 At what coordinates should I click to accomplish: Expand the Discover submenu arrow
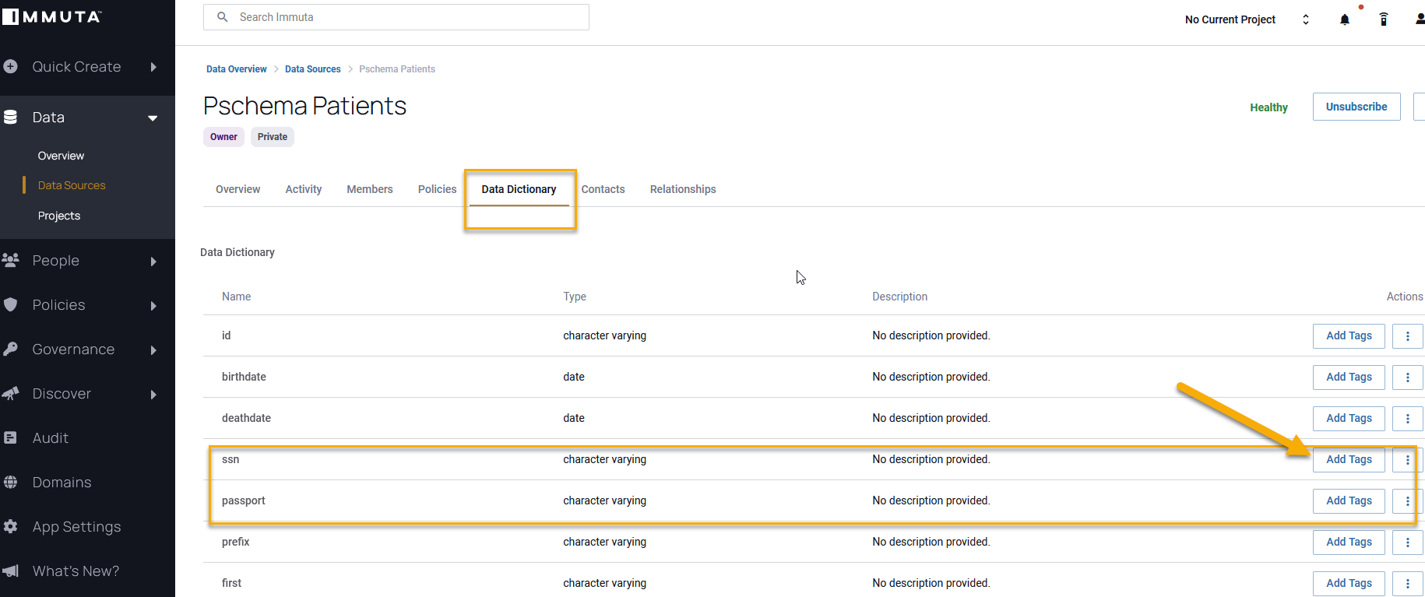pos(153,395)
